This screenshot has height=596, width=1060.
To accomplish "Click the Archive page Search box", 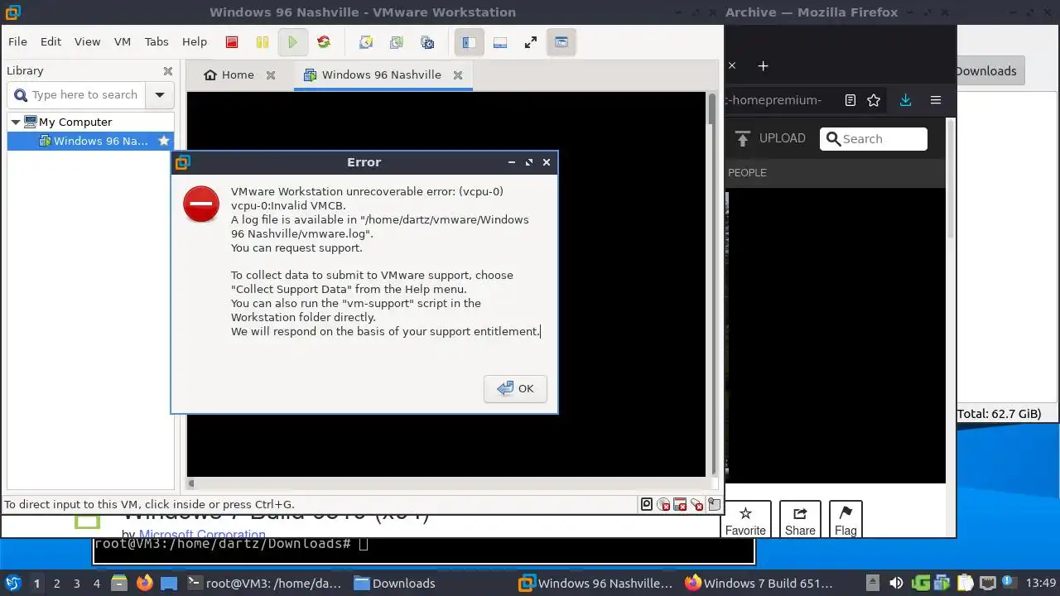I will [x=874, y=139].
